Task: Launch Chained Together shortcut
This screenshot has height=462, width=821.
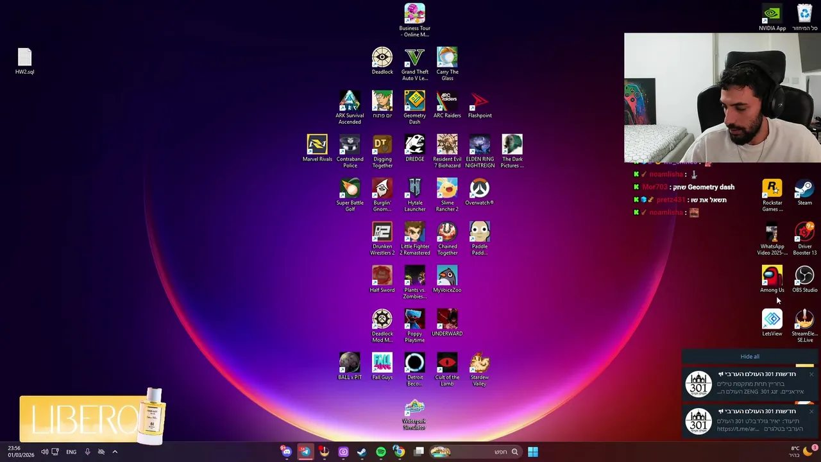Action: tap(447, 238)
